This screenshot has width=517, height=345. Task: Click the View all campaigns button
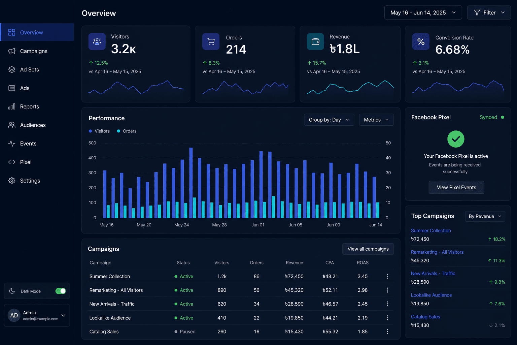(x=368, y=249)
